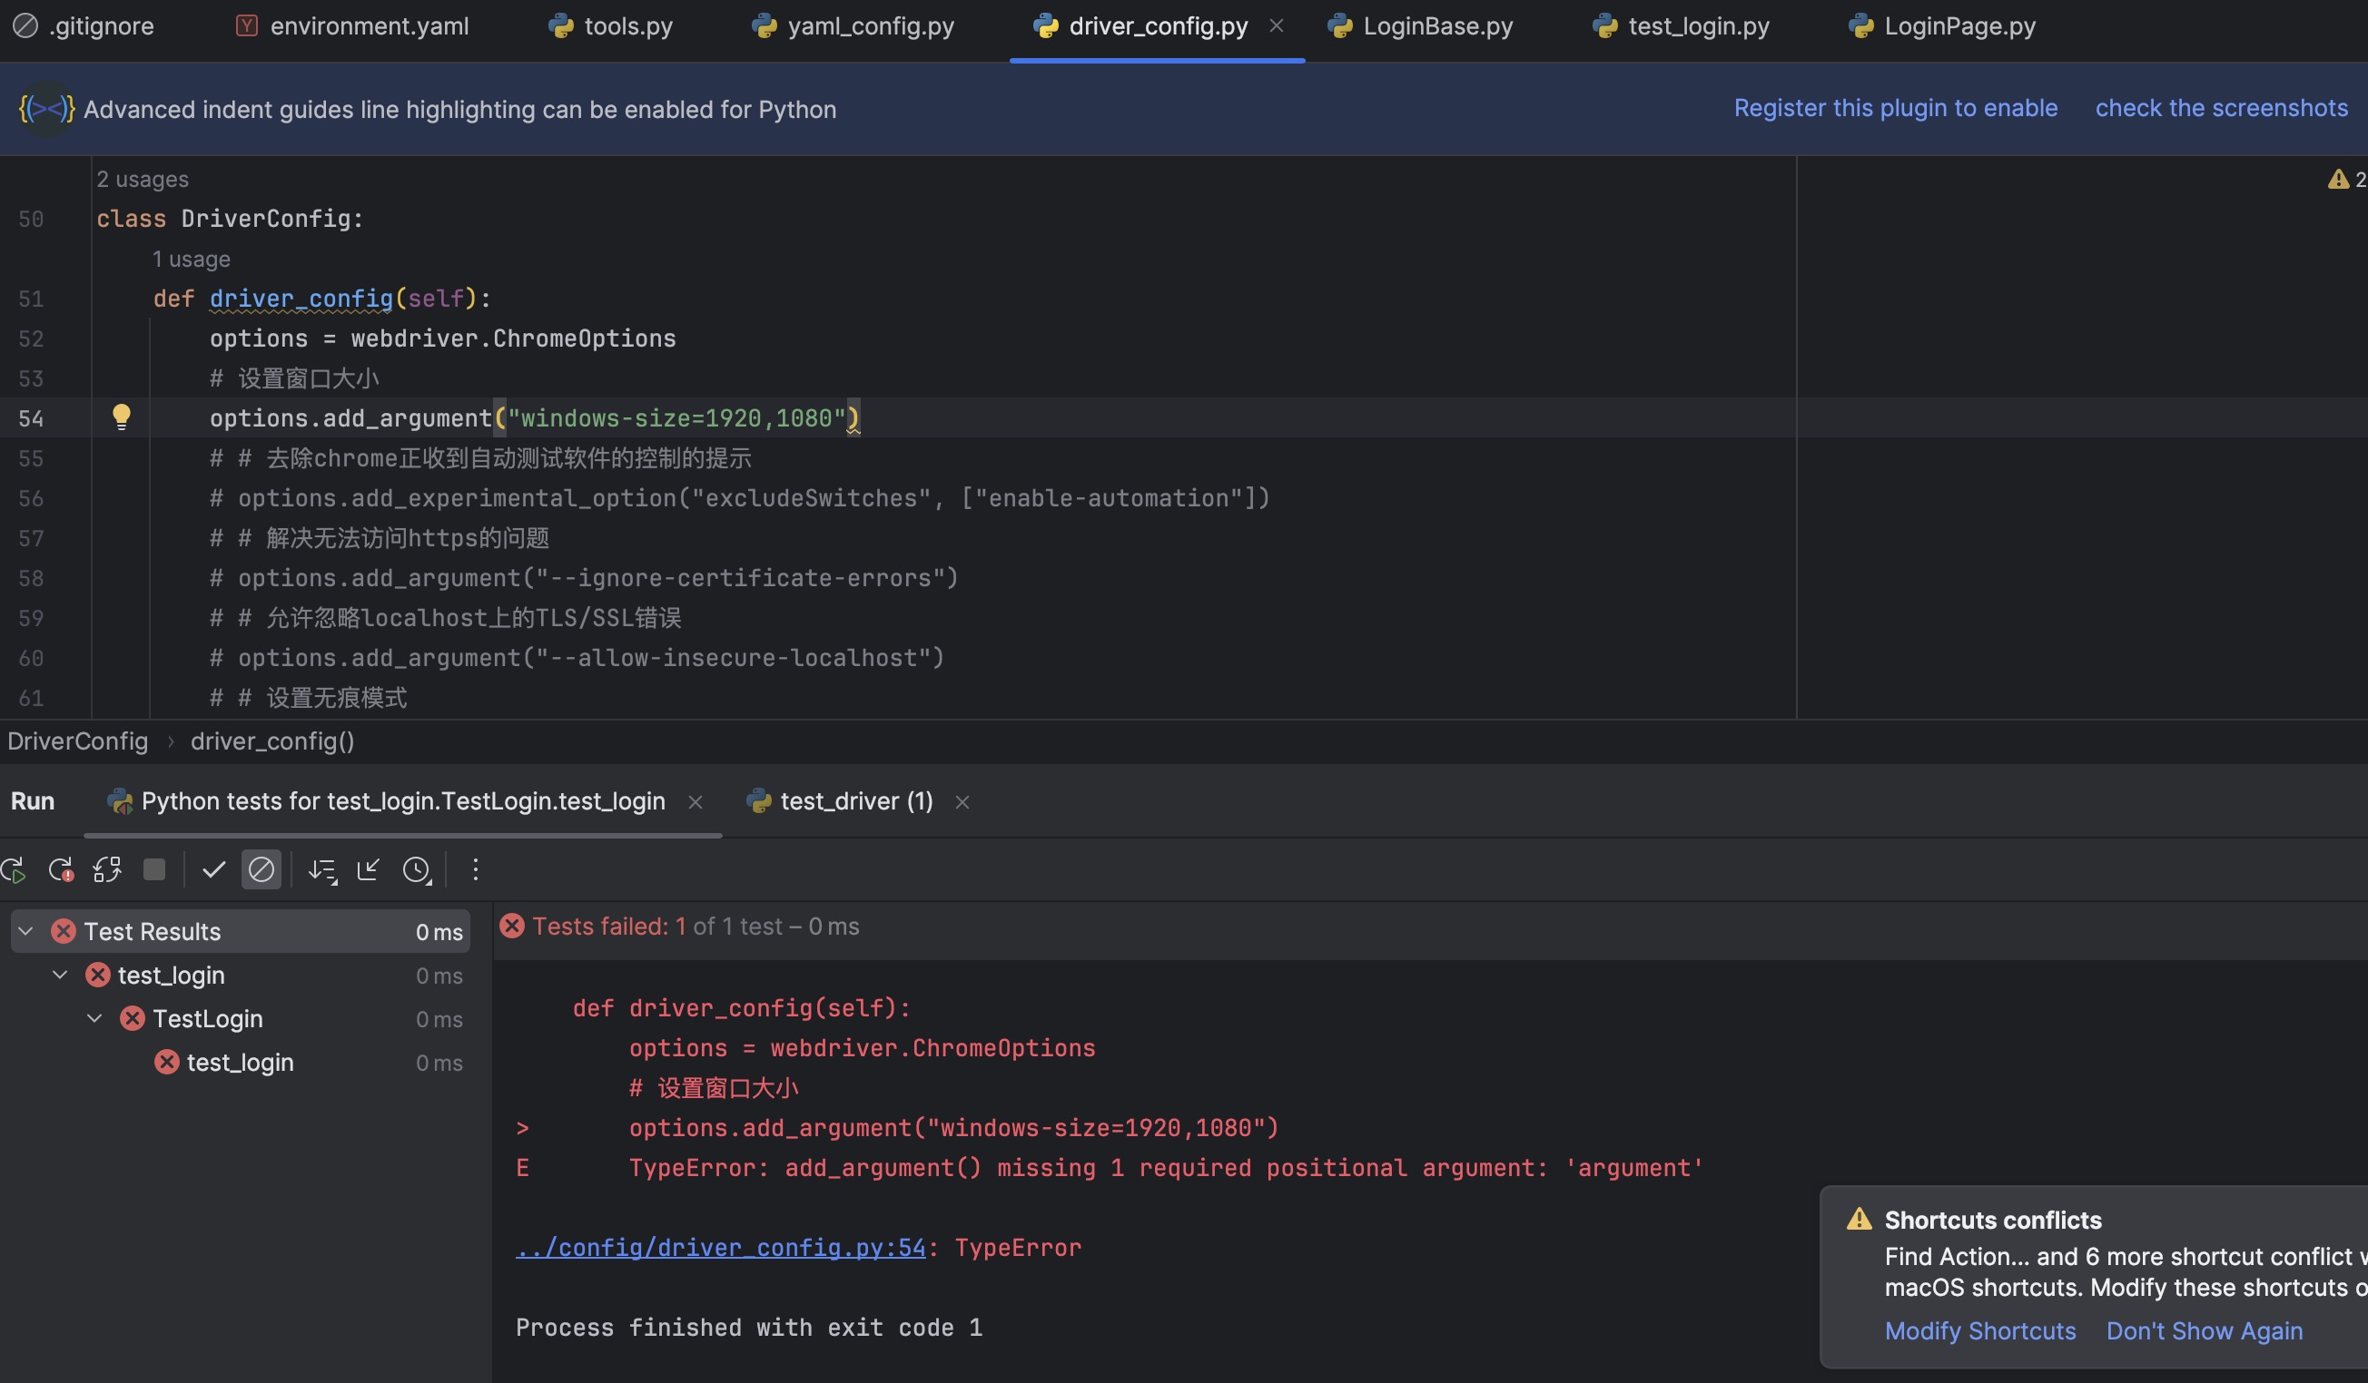Click the 2 usages hint above class
This screenshot has width=2368, height=1383.
(x=143, y=180)
